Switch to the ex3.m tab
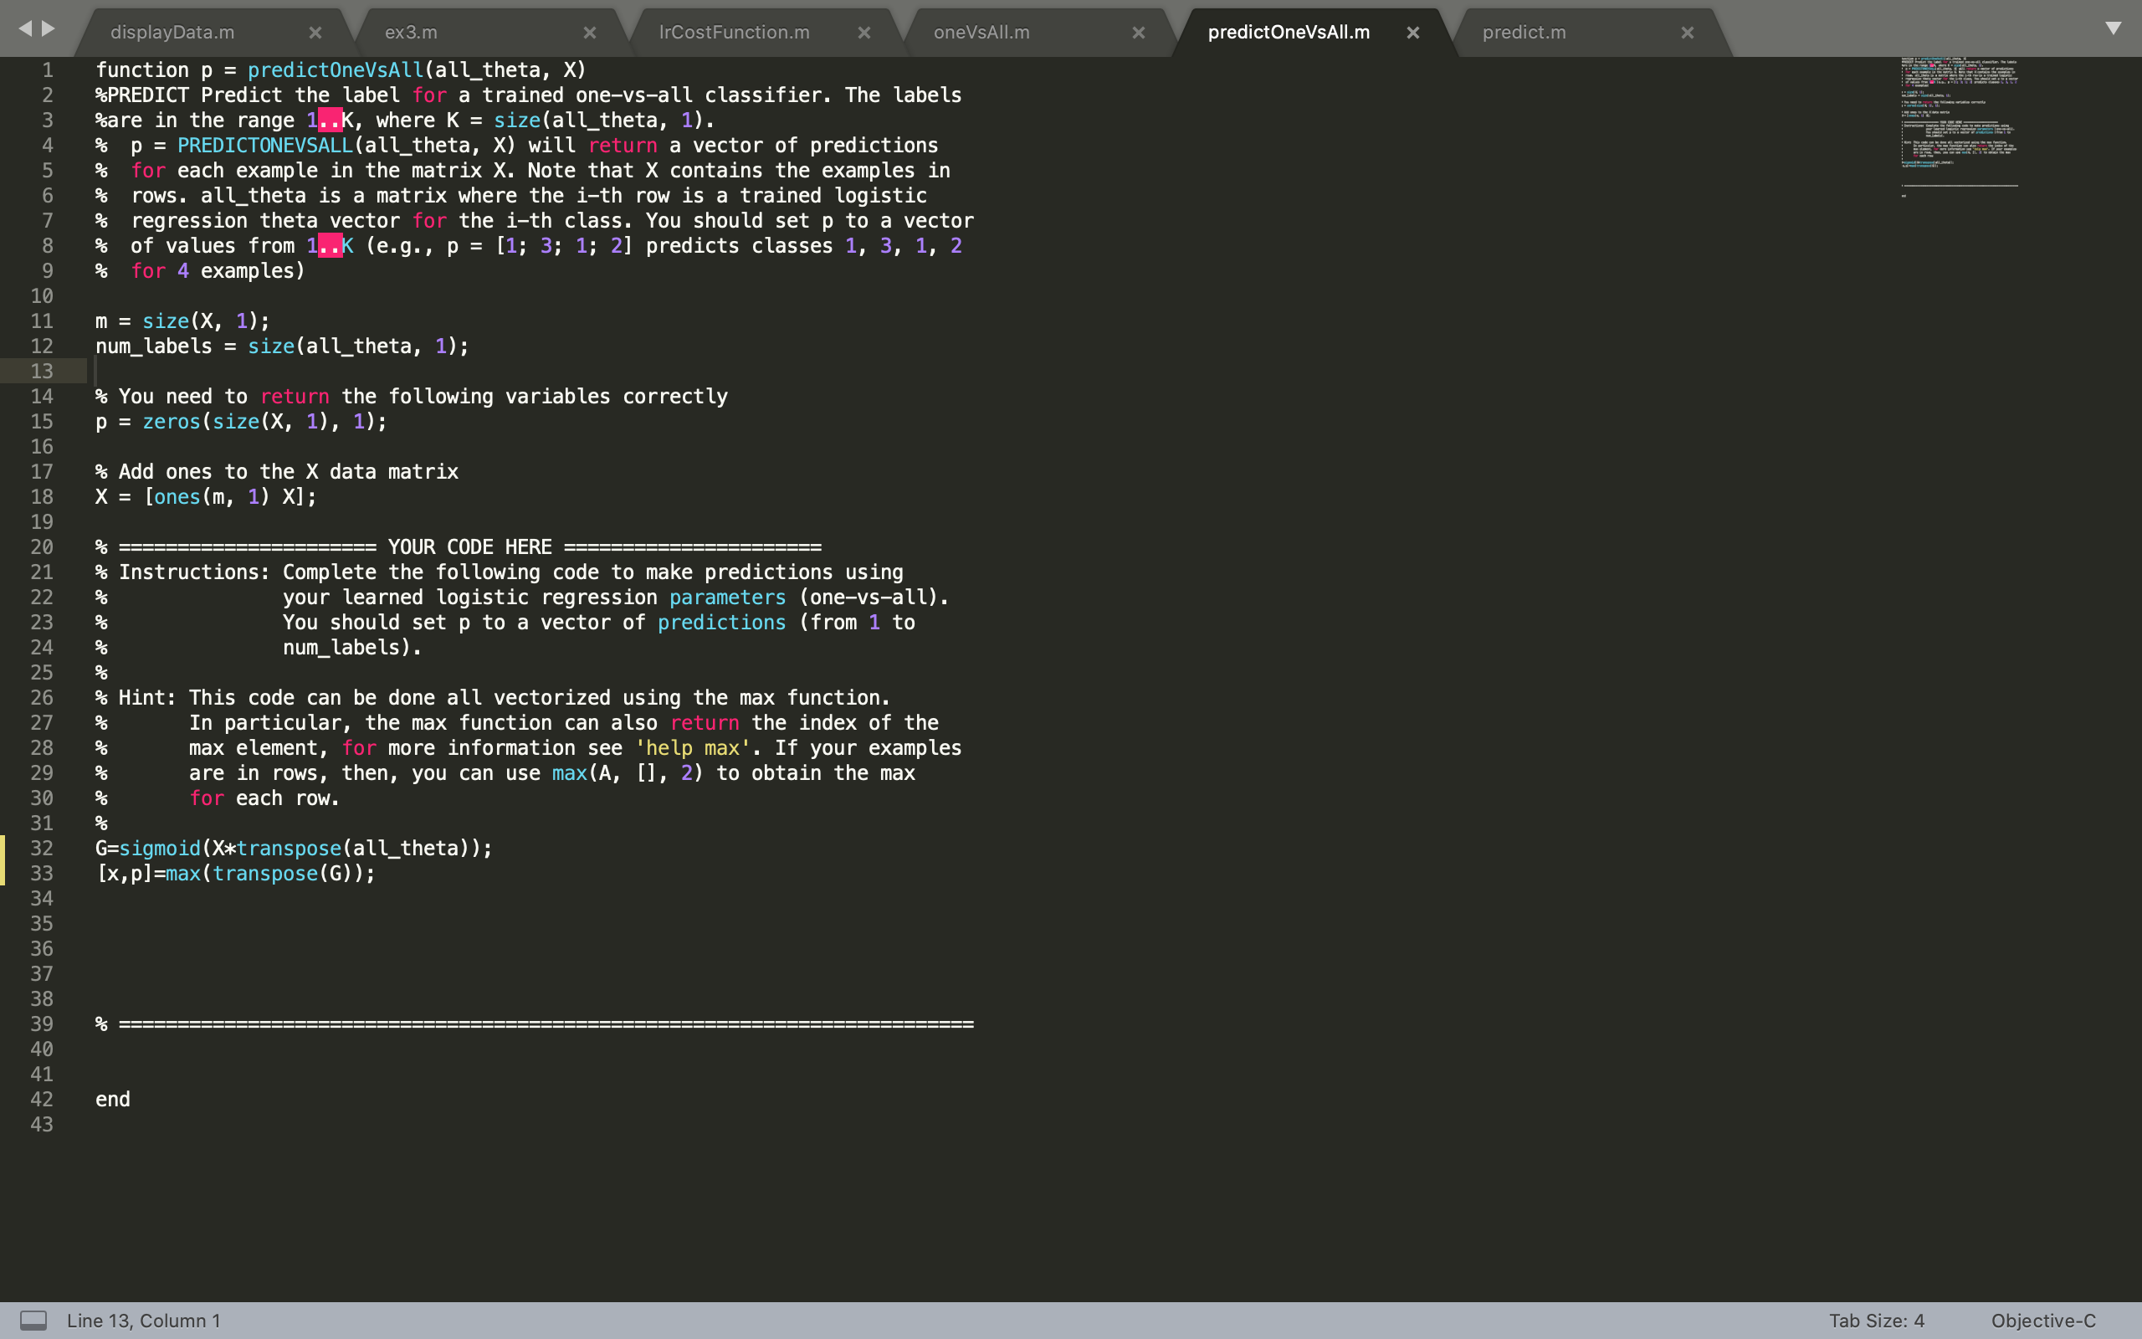The image size is (2142, 1339). click(411, 33)
